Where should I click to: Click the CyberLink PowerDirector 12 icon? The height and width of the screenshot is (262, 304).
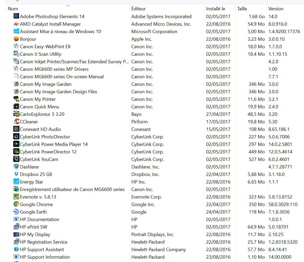16,151
